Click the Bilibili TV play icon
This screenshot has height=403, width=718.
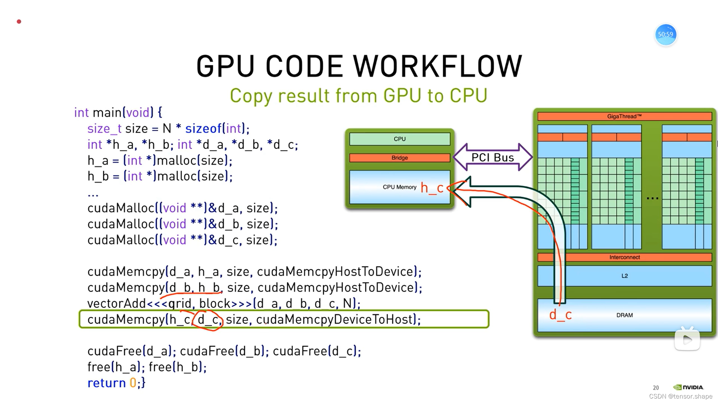pyautogui.click(x=687, y=338)
